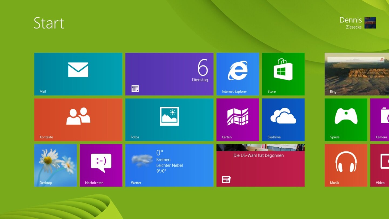This screenshot has width=389, height=219.
Task: Open the Mail envelope icon tile
Action: coord(78,74)
